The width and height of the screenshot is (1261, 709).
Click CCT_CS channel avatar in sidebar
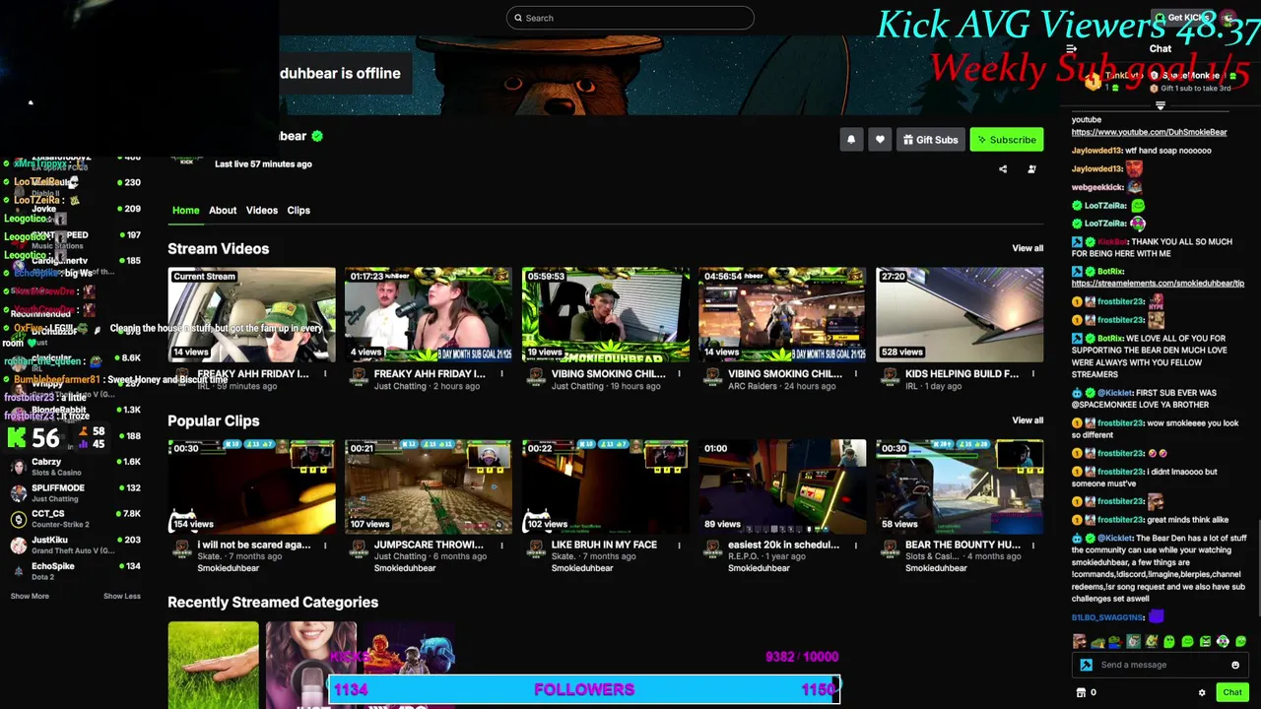click(x=18, y=519)
